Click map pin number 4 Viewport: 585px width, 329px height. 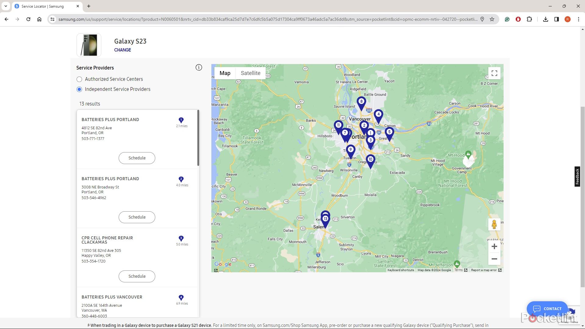tap(378, 116)
